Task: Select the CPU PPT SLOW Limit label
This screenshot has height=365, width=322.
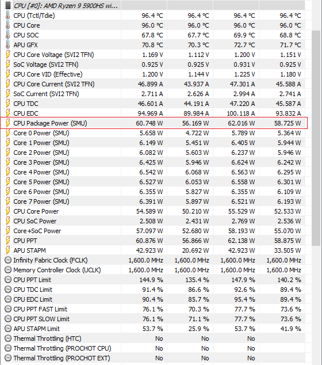Action: pyautogui.click(x=41, y=319)
